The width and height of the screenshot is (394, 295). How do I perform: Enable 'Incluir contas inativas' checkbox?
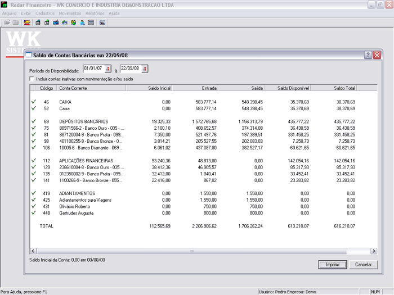(32, 79)
